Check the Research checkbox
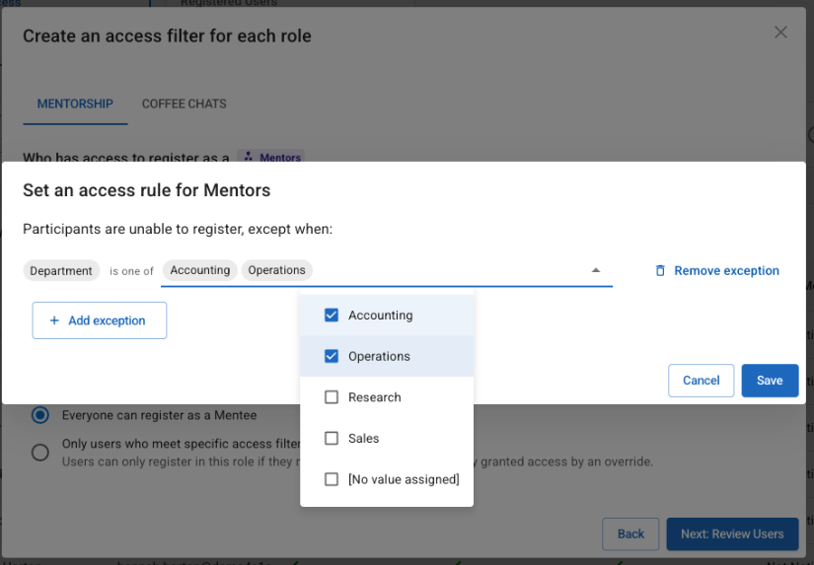 click(332, 397)
